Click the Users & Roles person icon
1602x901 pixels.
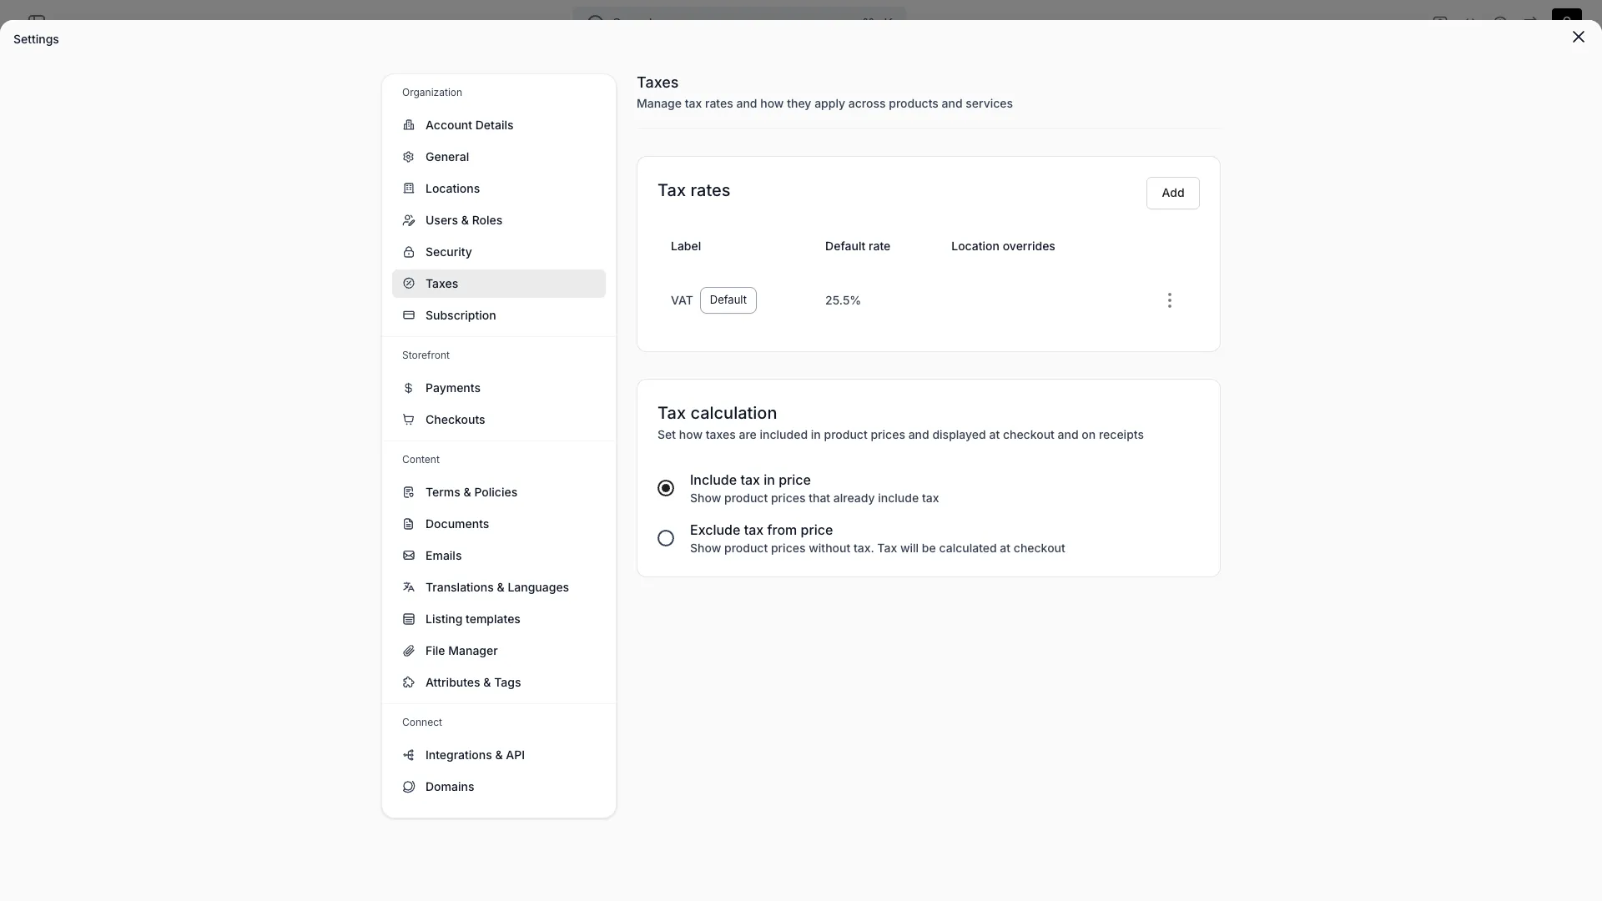409,220
